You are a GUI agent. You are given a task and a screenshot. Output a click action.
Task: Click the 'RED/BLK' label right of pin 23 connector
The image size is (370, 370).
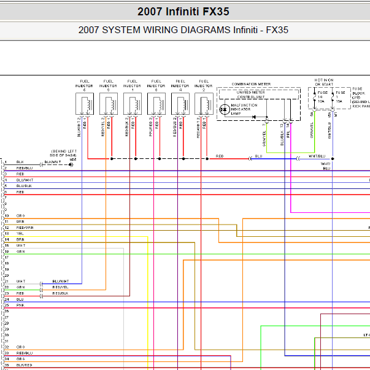point(60,293)
